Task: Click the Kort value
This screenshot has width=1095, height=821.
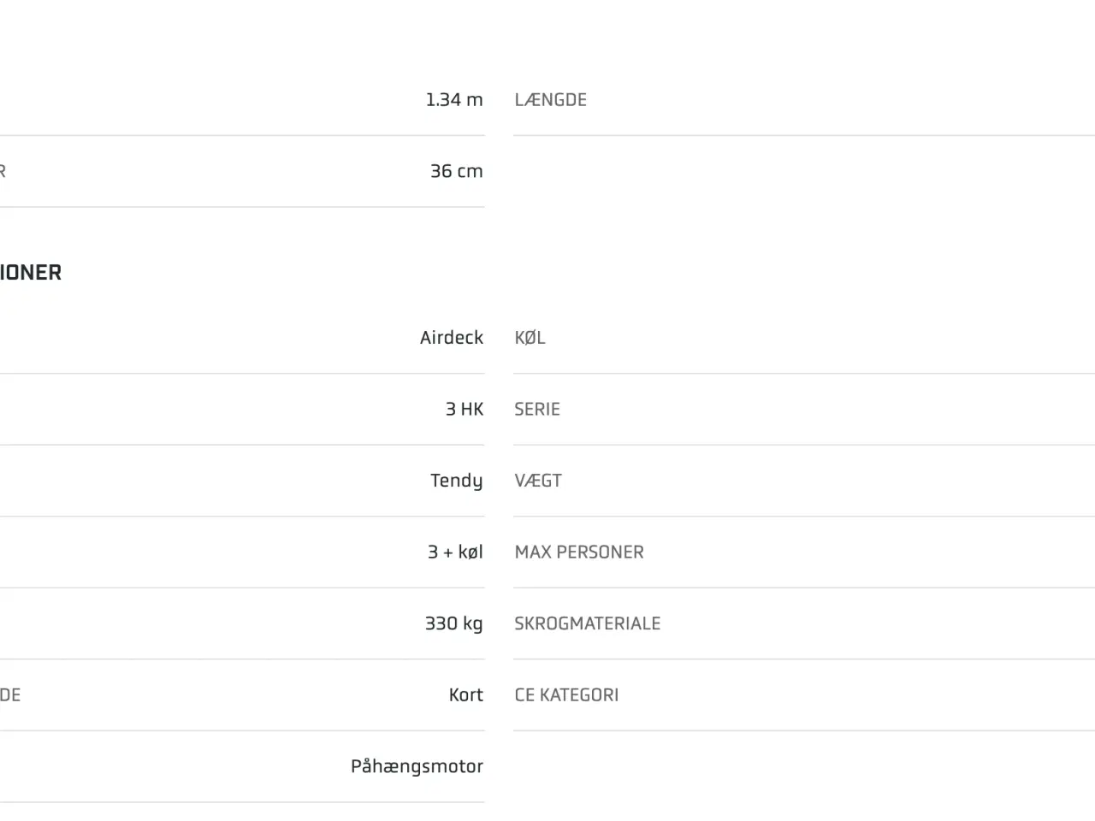Action: pos(465,695)
